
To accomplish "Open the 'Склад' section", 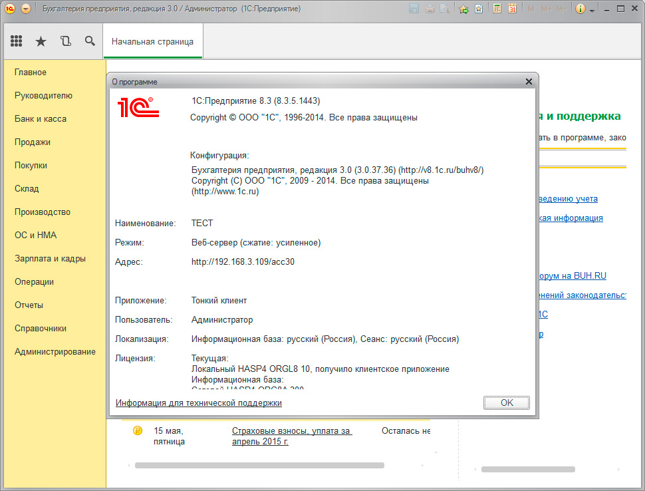I will (27, 188).
